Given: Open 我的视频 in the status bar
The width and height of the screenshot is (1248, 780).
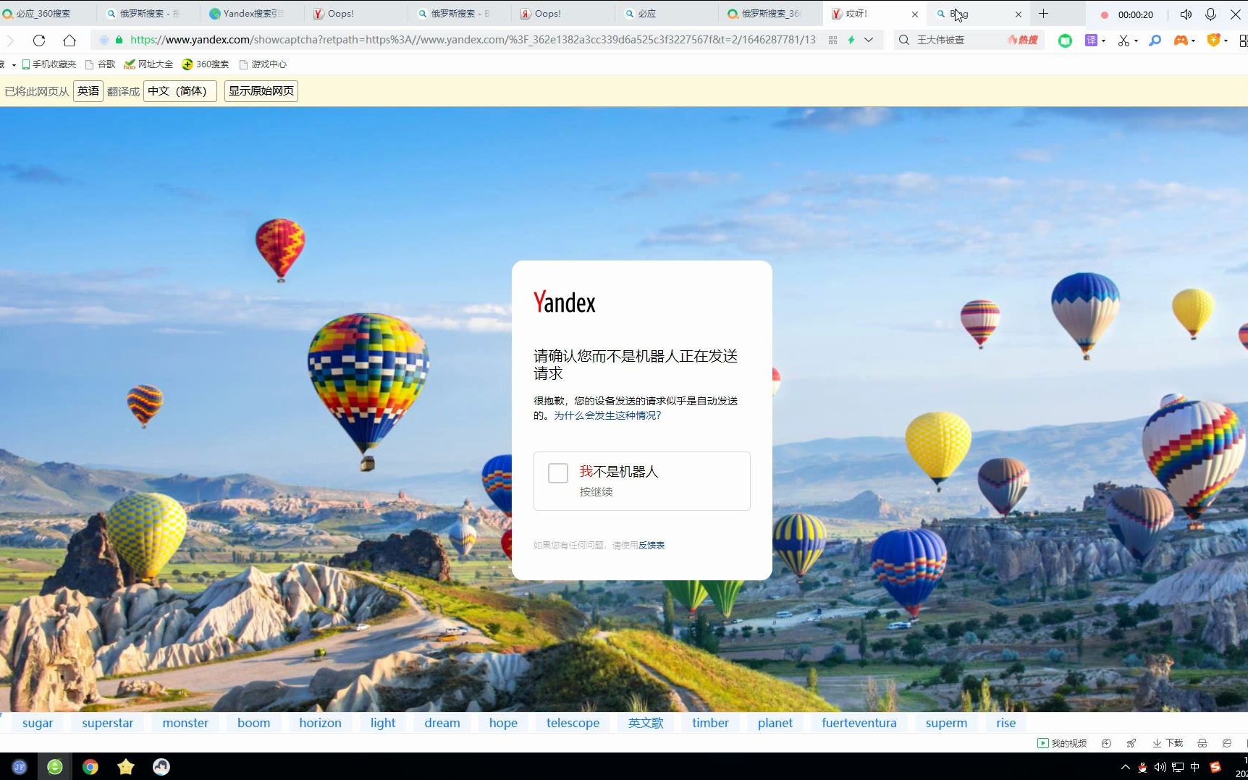Looking at the screenshot, I should (1062, 743).
